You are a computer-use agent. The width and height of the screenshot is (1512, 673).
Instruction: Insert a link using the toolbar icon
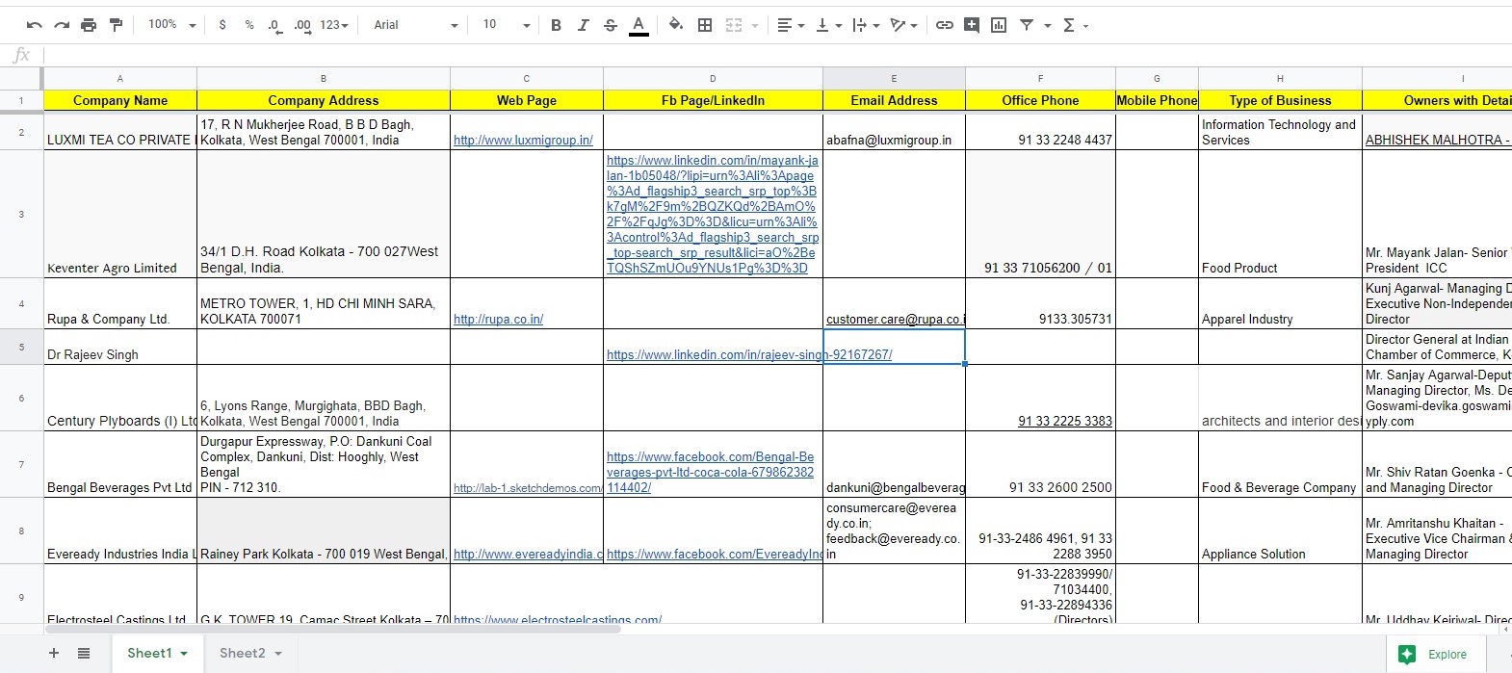click(x=945, y=25)
